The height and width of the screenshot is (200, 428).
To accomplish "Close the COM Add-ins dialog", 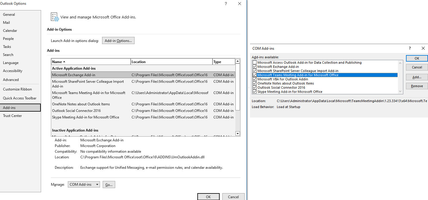I will (x=423, y=48).
